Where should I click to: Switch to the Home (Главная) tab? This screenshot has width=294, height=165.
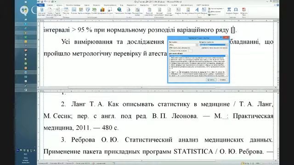50,5
